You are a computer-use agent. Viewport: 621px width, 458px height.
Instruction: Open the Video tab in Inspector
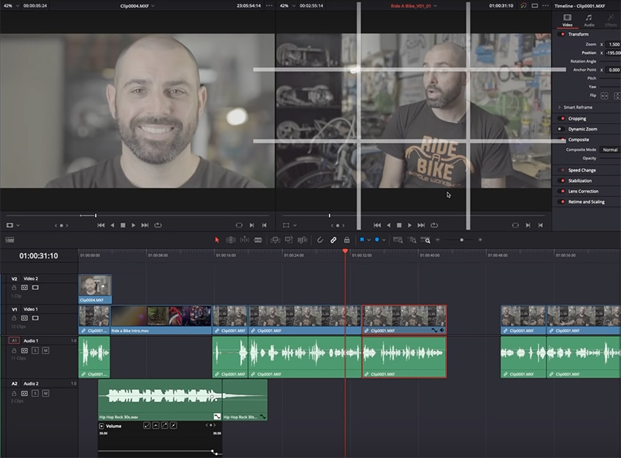pyautogui.click(x=567, y=20)
